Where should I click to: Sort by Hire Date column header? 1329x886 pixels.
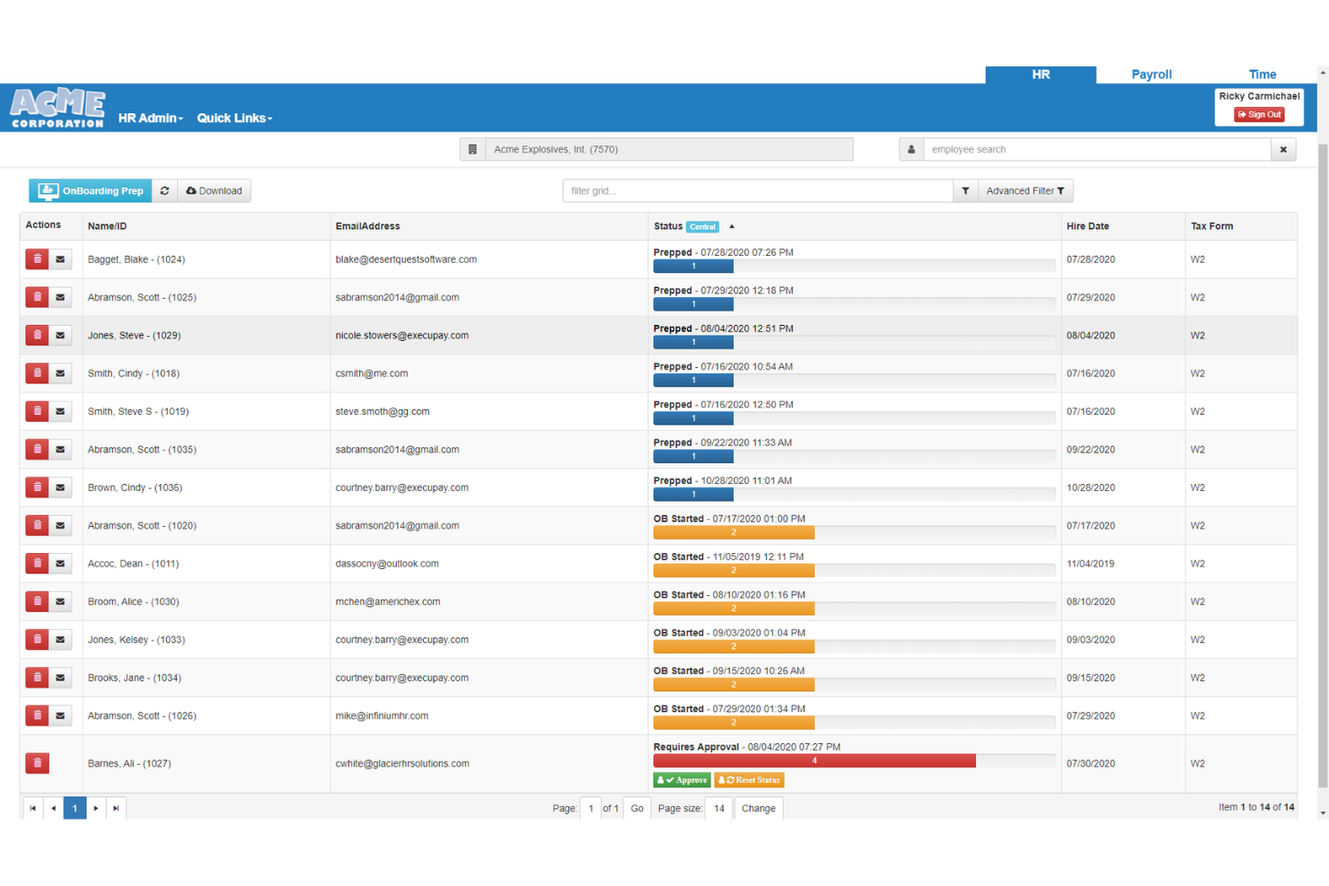pyautogui.click(x=1087, y=226)
